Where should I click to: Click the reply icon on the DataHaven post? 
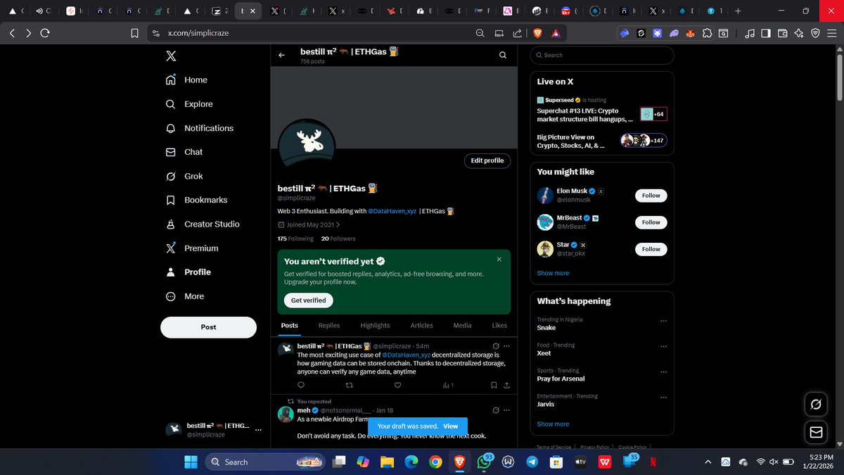(301, 385)
